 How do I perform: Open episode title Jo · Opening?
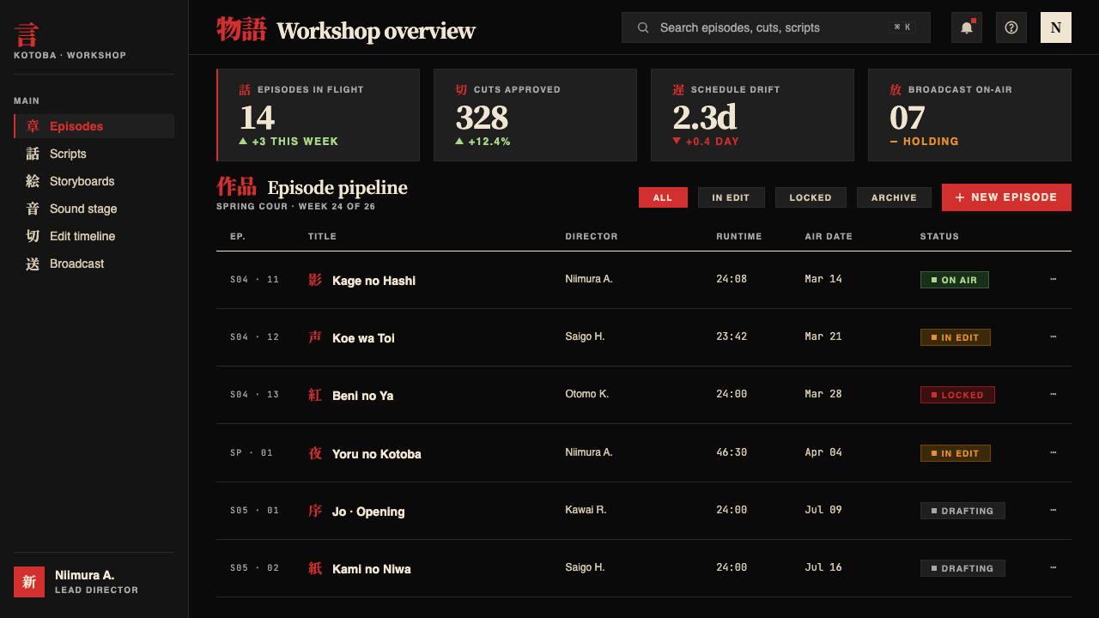pyautogui.click(x=368, y=512)
